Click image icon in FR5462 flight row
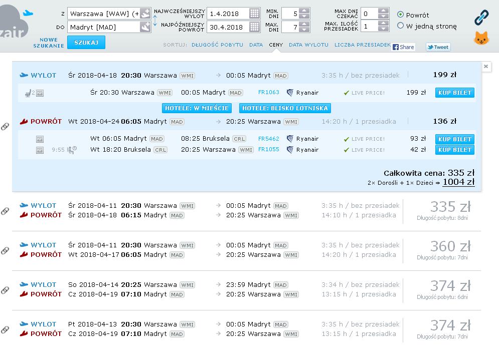The height and width of the screenshot is (348, 499). tap(40, 139)
